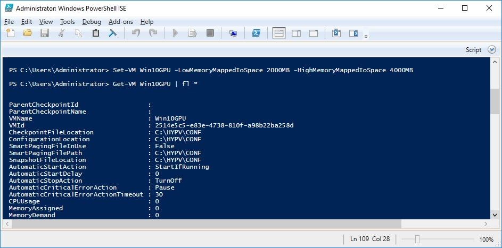
Task: Show command window toolbar icon
Action: (x=336, y=33)
